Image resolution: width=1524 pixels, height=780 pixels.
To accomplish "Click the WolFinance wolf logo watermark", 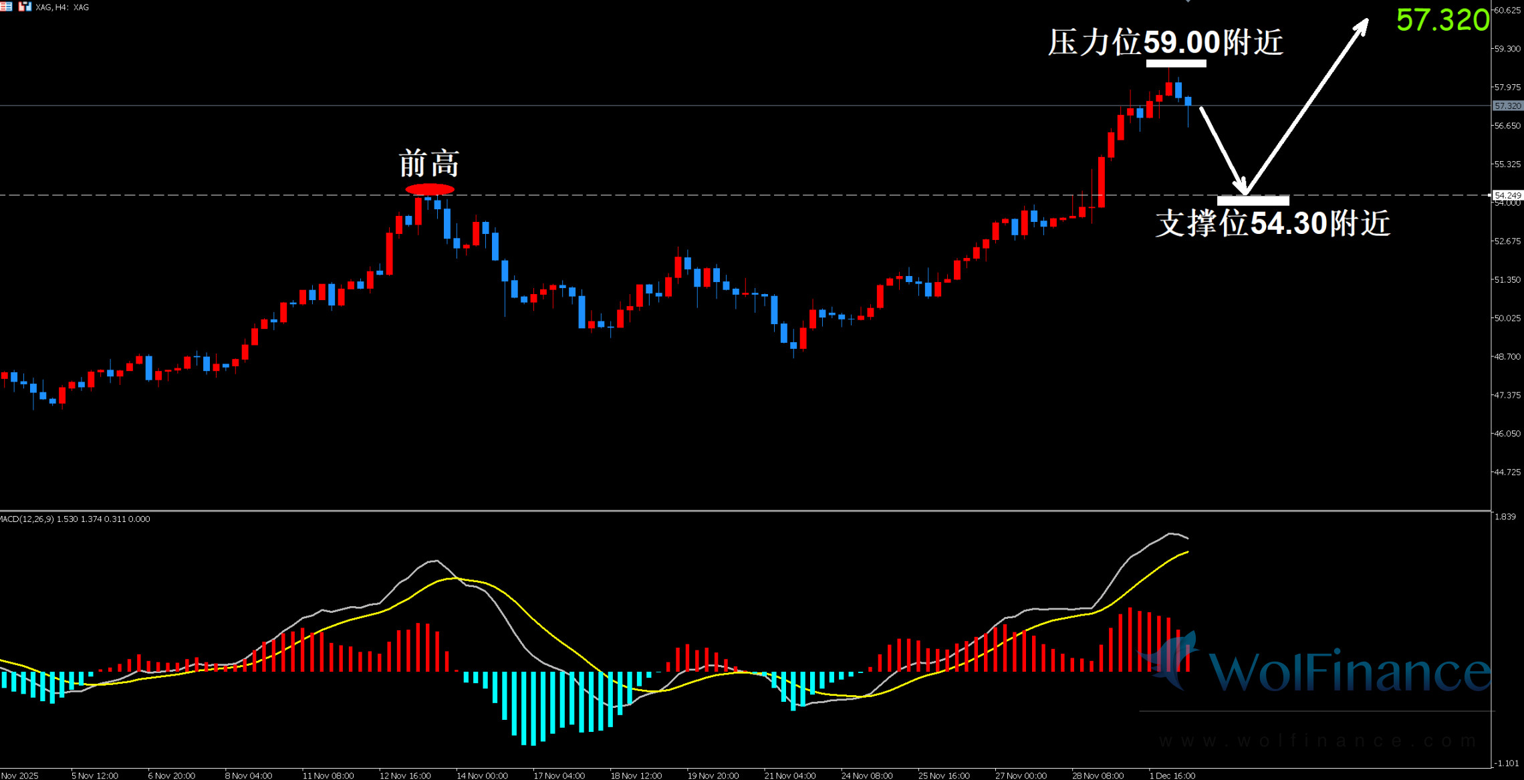I will pyautogui.click(x=1171, y=658).
